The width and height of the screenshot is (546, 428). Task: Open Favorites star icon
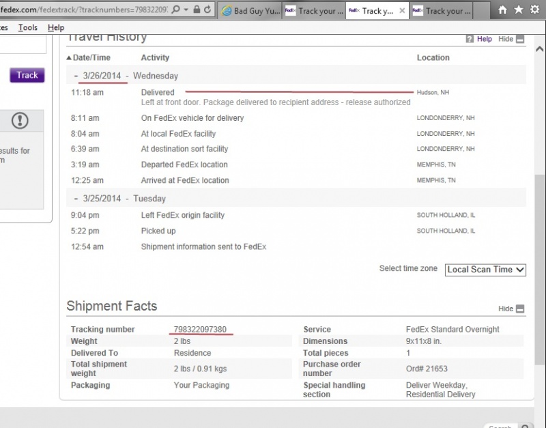[x=519, y=10]
